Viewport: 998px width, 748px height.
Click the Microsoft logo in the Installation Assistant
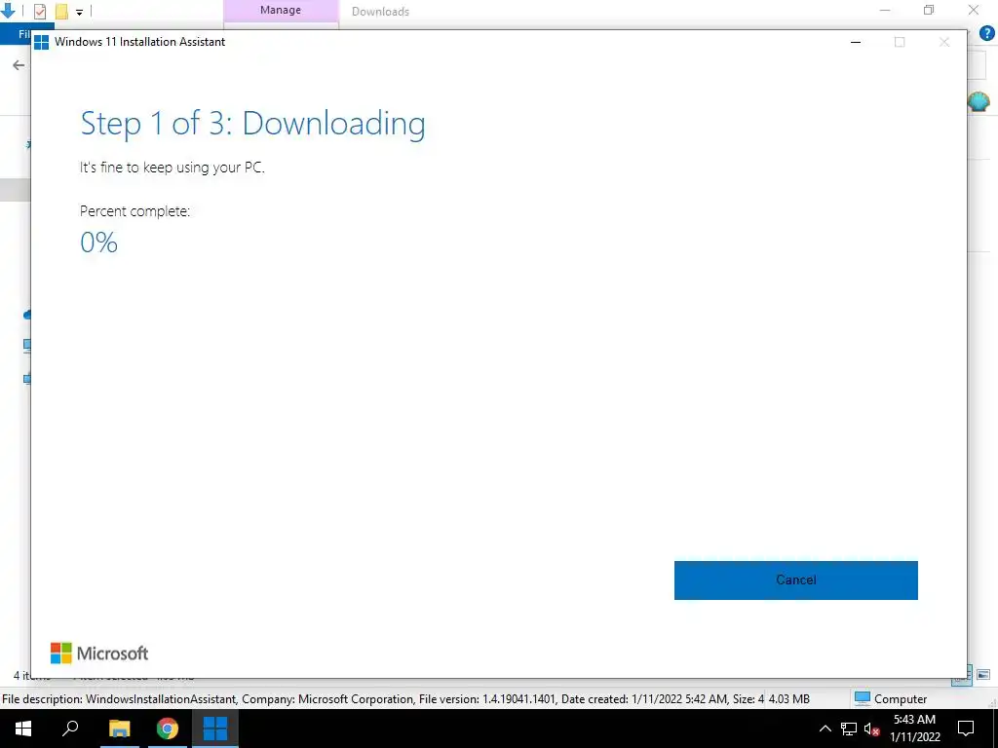coord(99,654)
